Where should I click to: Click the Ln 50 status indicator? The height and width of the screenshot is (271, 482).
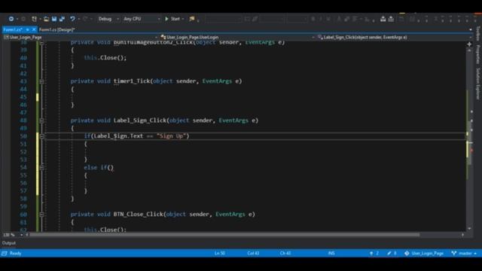(220, 253)
